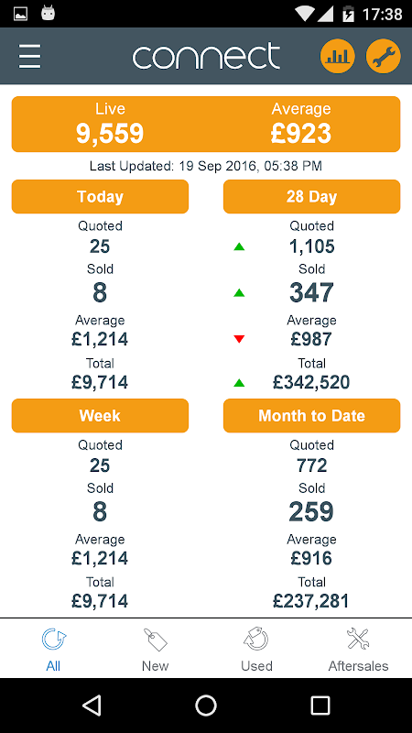Select the All tab refresh icon
The width and height of the screenshot is (412, 733).
(54, 640)
